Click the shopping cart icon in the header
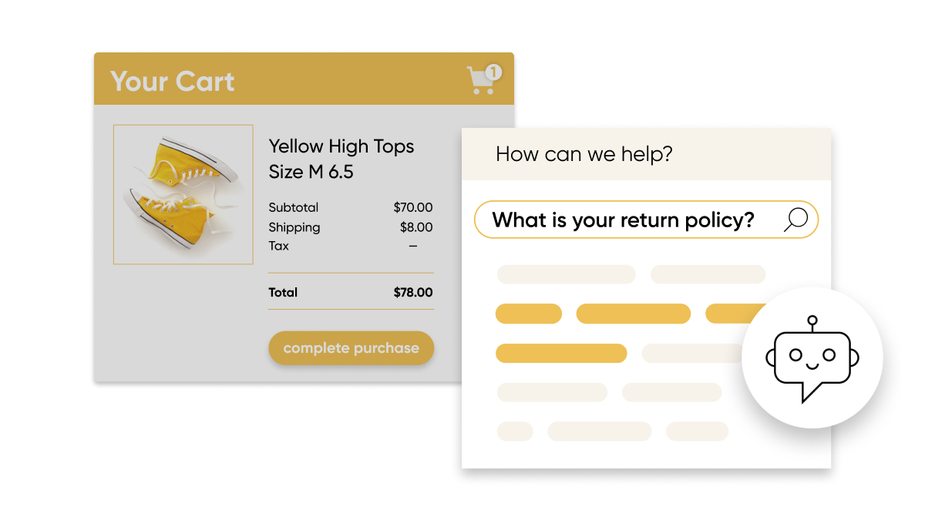The image size is (925, 520). (x=481, y=82)
